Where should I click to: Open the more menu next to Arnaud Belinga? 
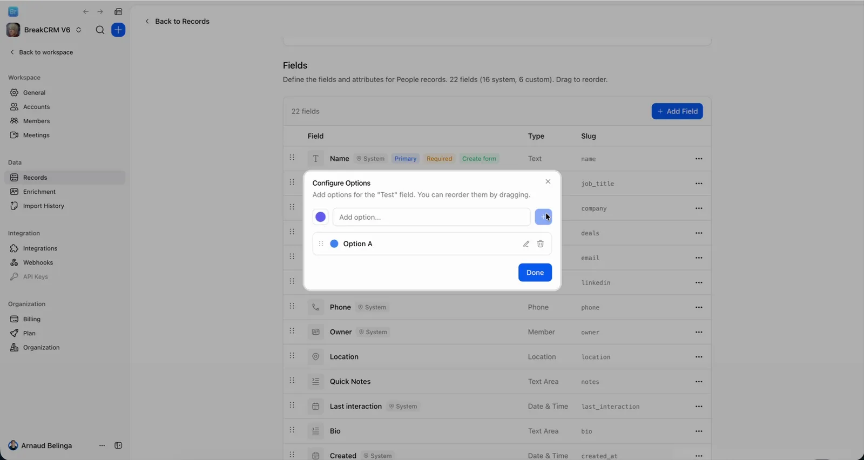click(102, 446)
